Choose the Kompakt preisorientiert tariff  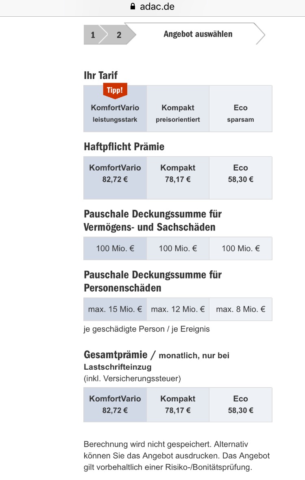click(x=178, y=113)
